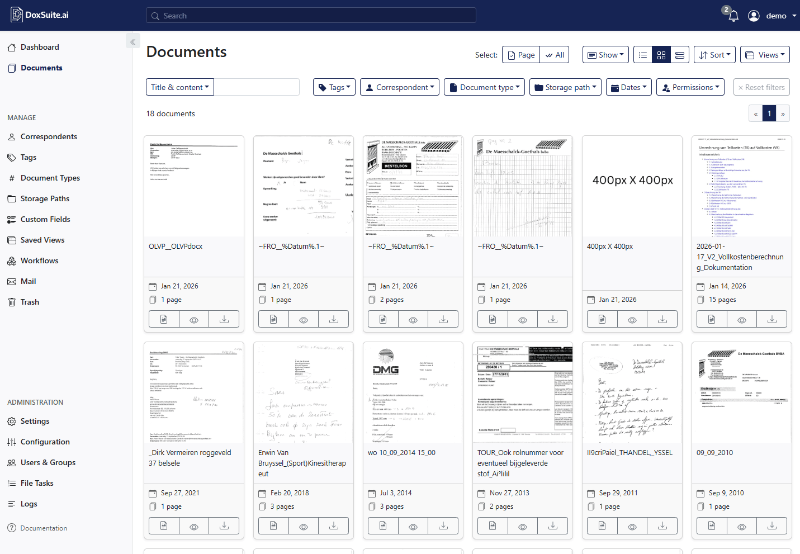800x554 pixels.
Task: Switch to the list details view
Action: click(x=643, y=55)
